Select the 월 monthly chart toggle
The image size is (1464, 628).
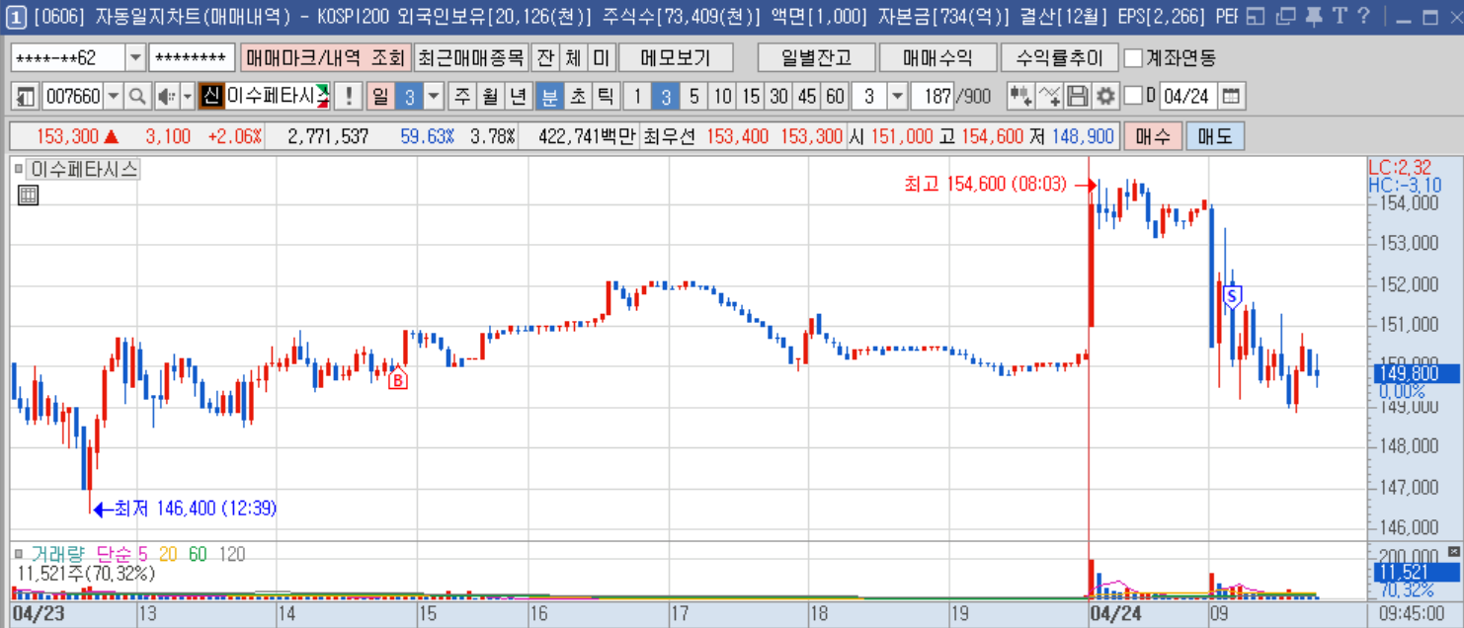pos(490,97)
